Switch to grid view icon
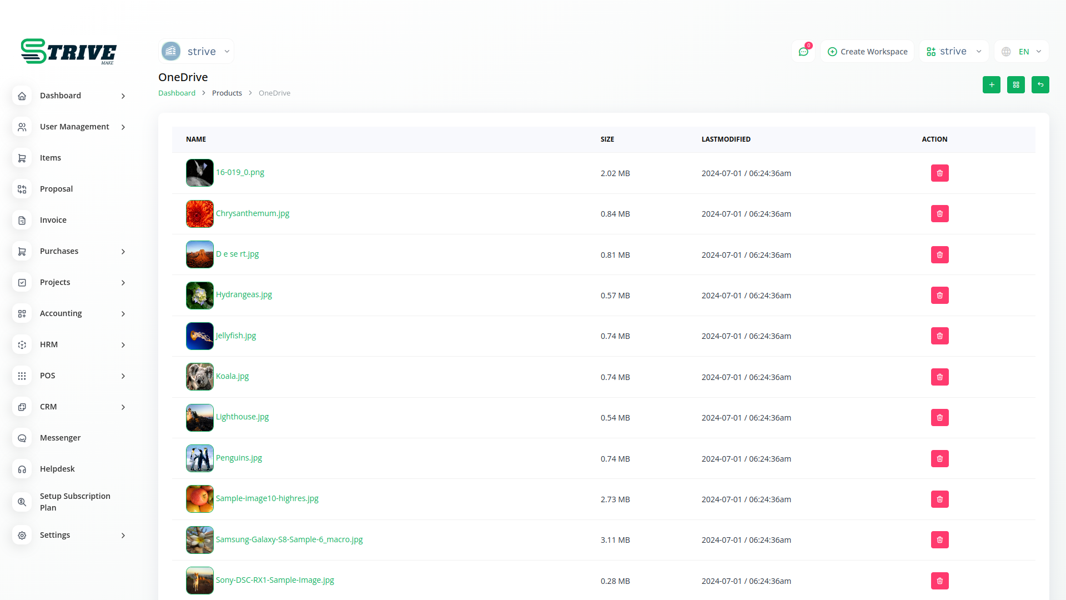The image size is (1066, 600). pyautogui.click(x=1015, y=85)
